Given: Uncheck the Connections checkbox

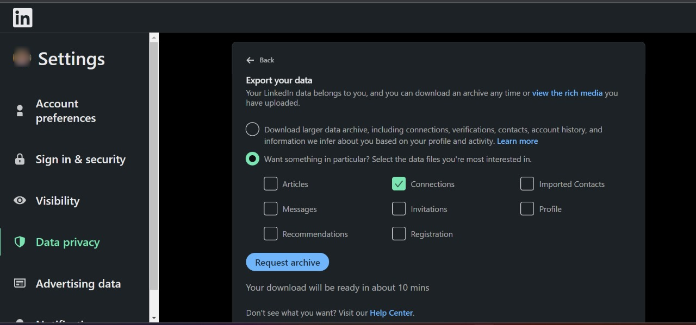Looking at the screenshot, I should click(x=399, y=184).
